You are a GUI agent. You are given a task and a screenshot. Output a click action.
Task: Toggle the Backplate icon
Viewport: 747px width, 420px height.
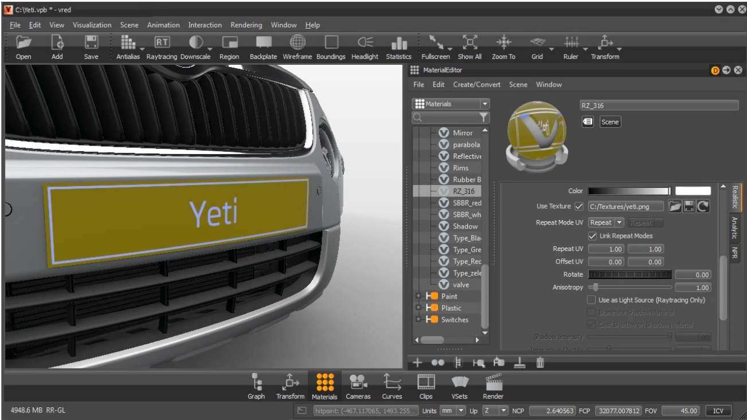pos(263,43)
